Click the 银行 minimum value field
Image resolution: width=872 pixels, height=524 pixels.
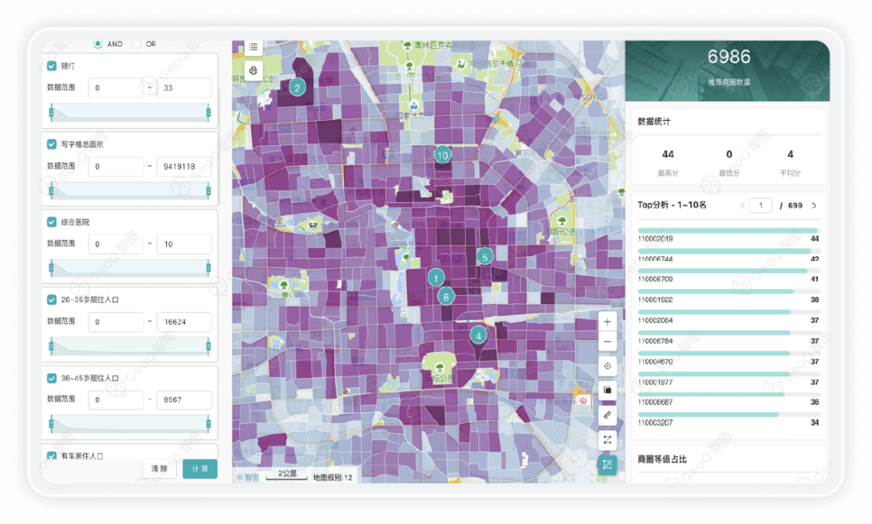point(115,88)
